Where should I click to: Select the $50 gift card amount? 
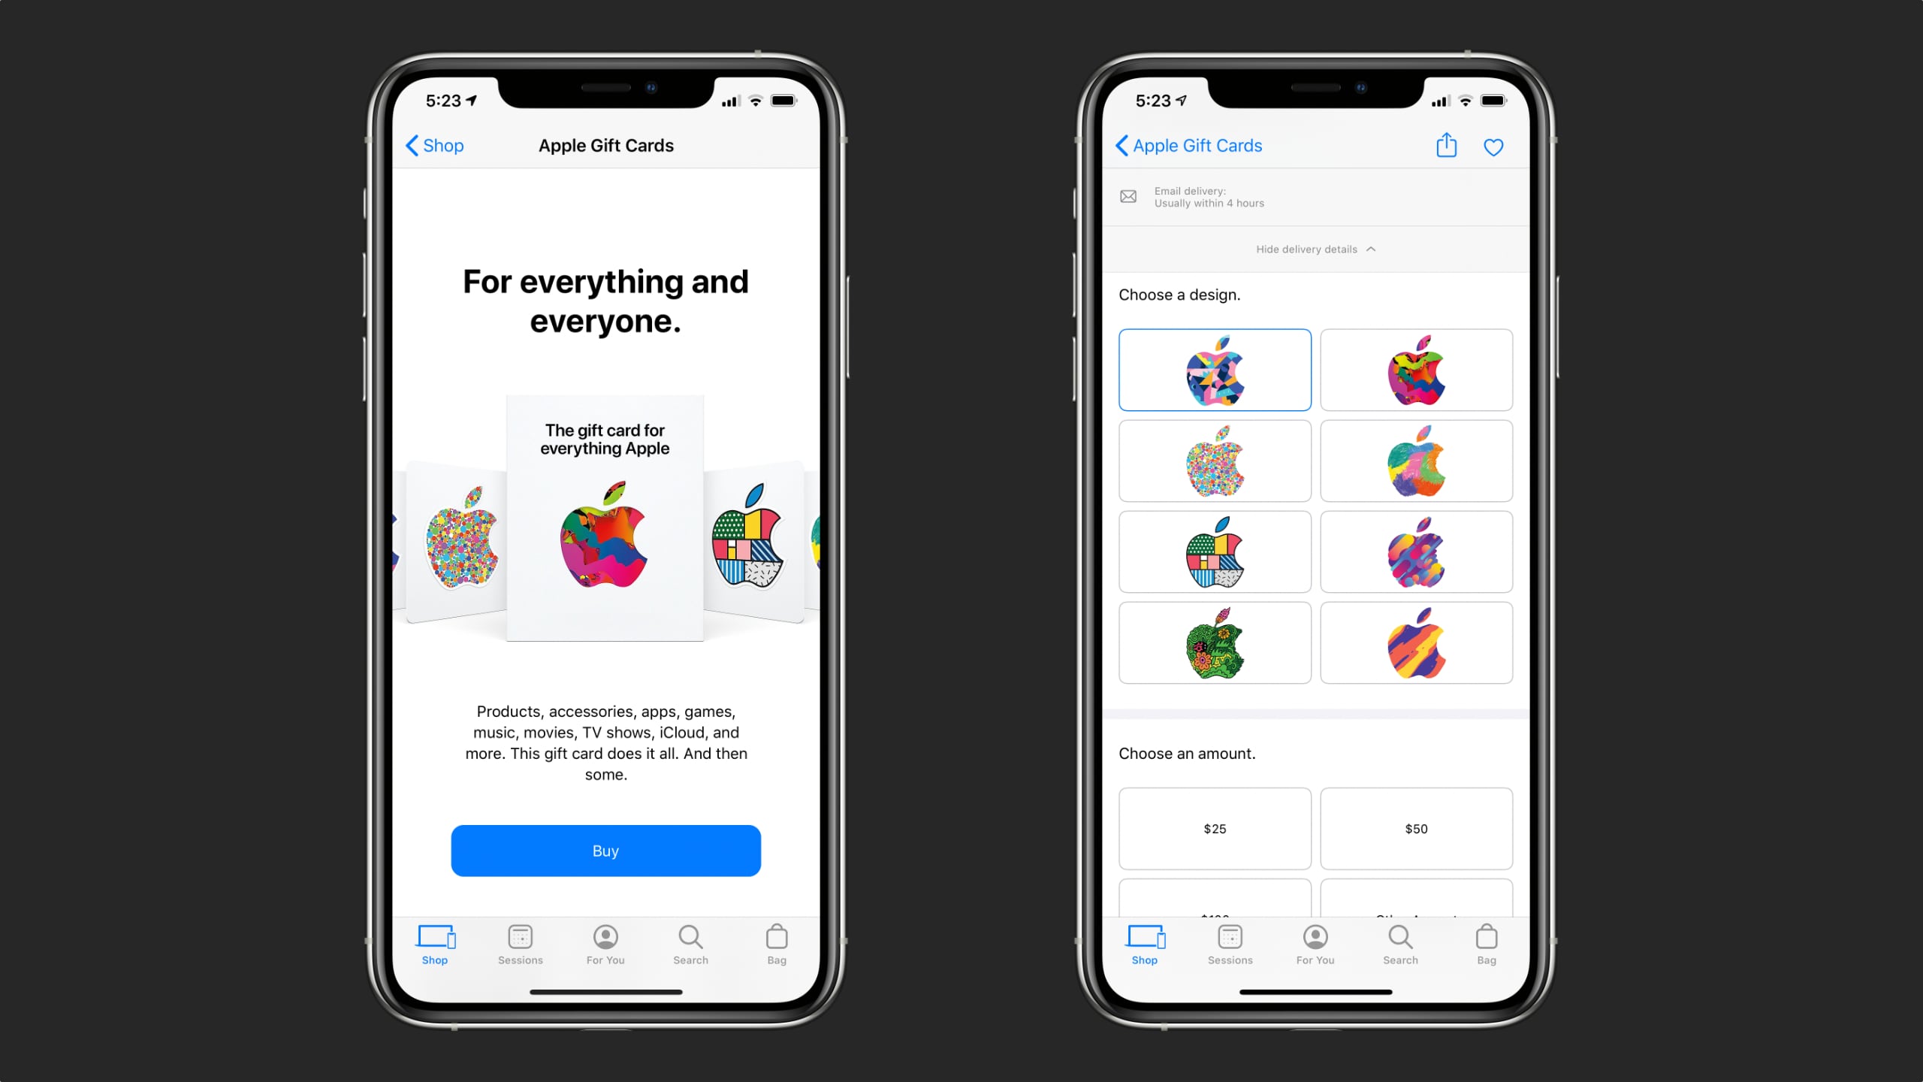point(1416,828)
